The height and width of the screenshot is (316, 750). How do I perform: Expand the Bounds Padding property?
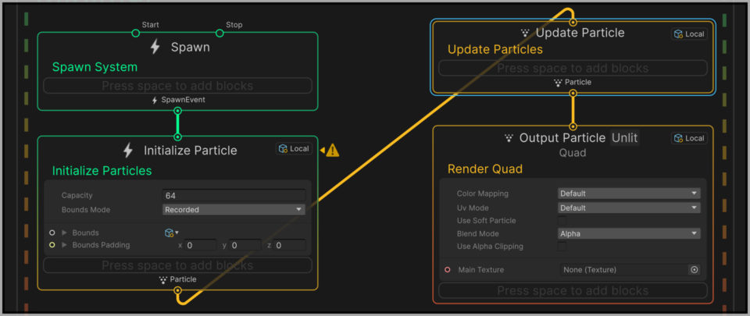(x=65, y=245)
